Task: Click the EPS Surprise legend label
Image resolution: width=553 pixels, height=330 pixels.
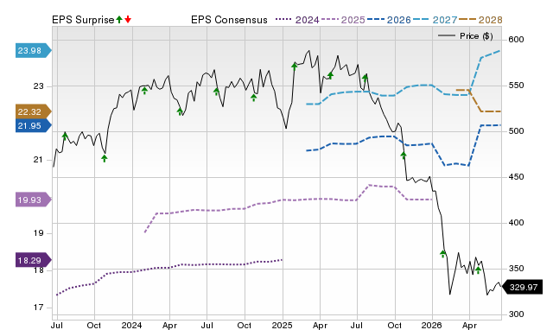Action: coord(83,20)
